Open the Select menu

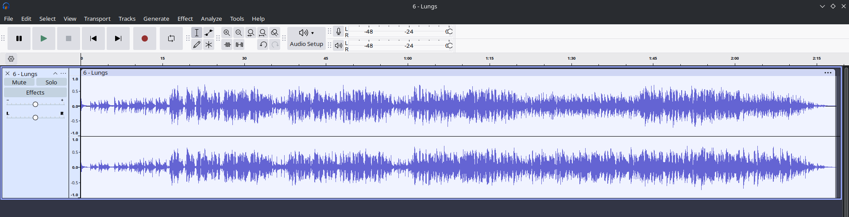pyautogui.click(x=47, y=19)
